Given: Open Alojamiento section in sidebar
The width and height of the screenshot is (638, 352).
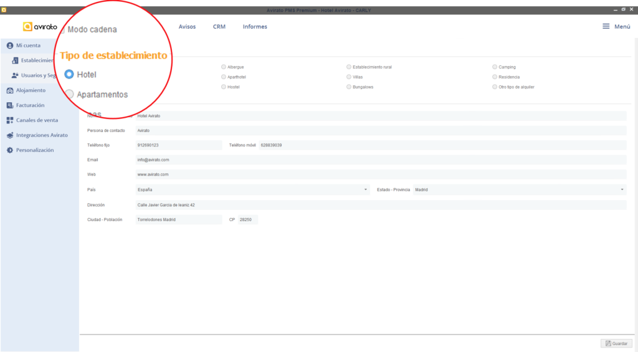Looking at the screenshot, I should click(x=31, y=90).
